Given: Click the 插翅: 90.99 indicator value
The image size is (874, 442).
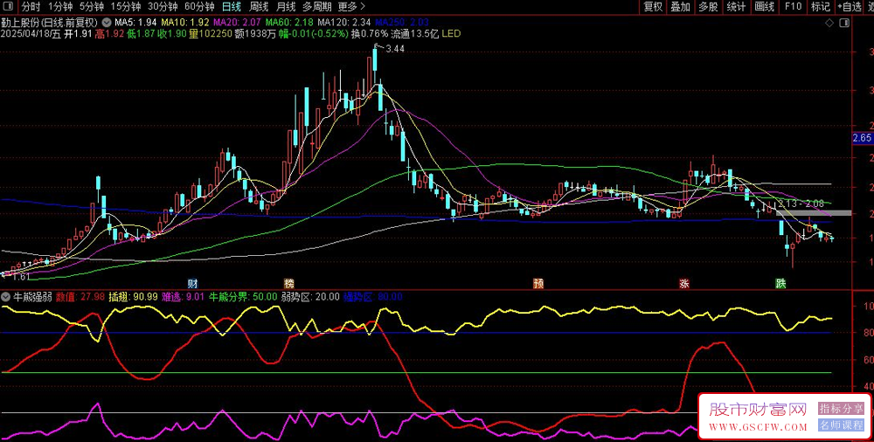Looking at the screenshot, I should coord(133,296).
